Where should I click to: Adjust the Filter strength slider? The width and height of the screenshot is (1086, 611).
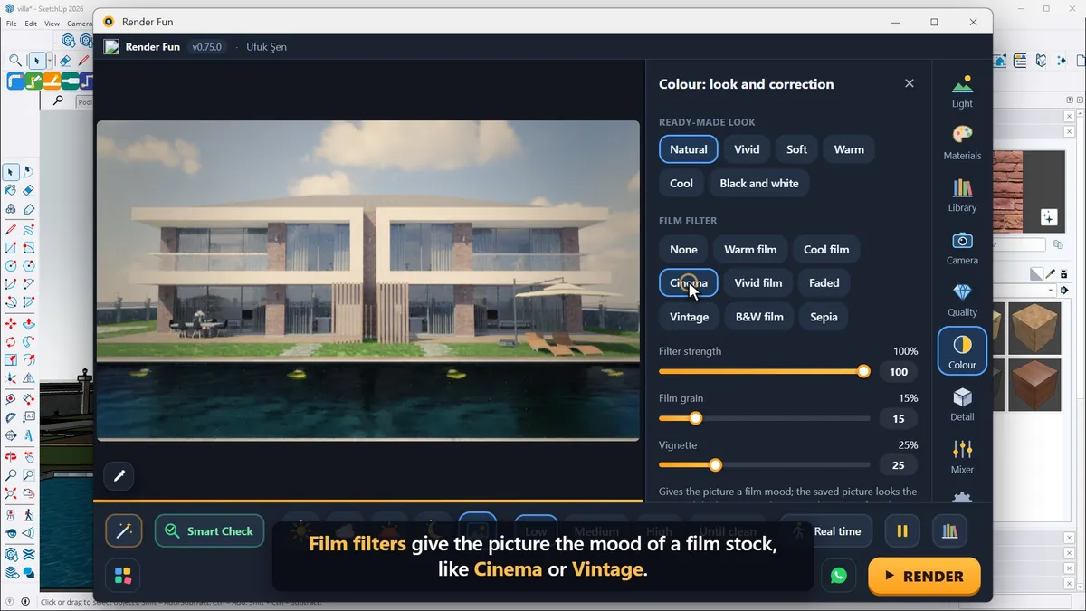point(764,371)
